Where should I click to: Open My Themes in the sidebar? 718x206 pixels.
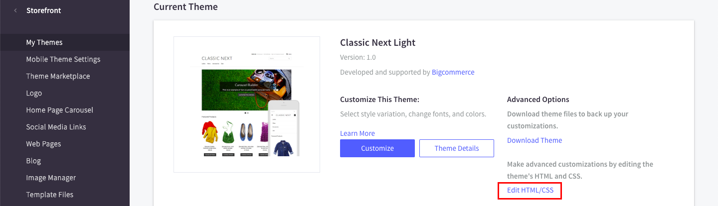click(x=44, y=42)
